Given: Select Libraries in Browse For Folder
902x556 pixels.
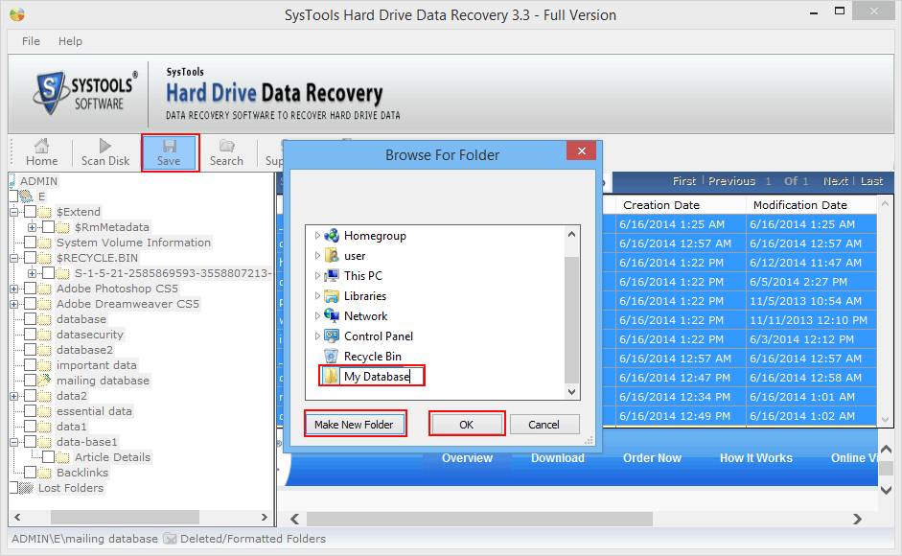Looking at the screenshot, I should point(364,296).
